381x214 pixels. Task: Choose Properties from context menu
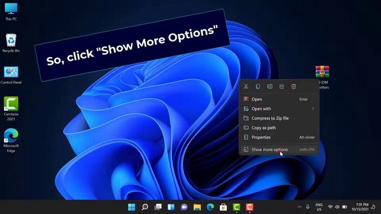(279, 137)
